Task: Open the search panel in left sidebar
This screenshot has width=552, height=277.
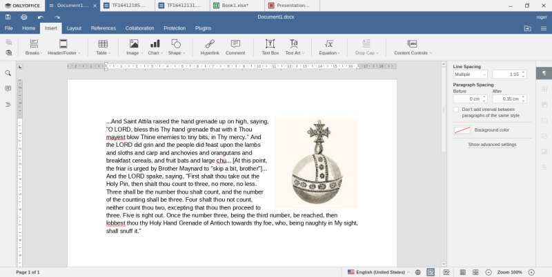Action: 8,73
